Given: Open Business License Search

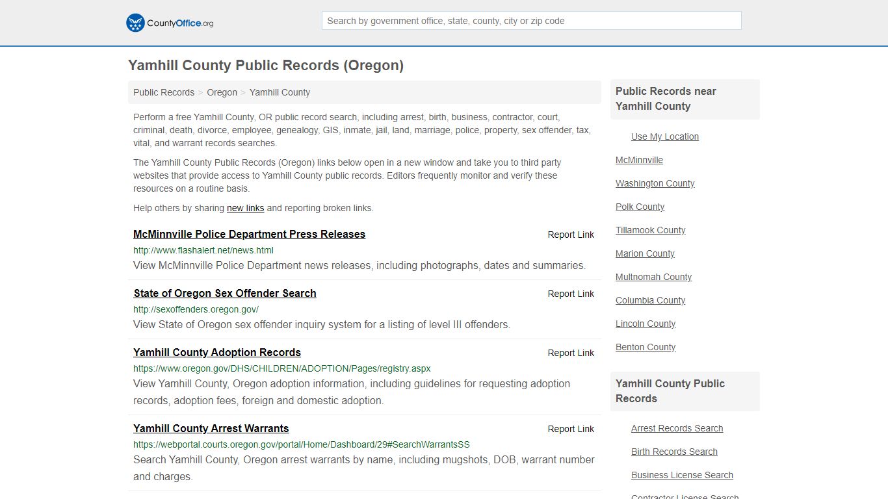Looking at the screenshot, I should 682,475.
